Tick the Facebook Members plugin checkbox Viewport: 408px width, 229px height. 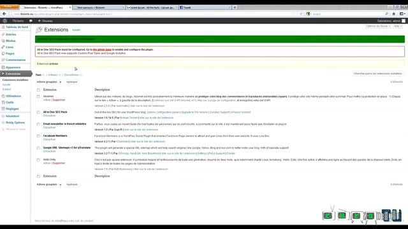click(x=38, y=136)
